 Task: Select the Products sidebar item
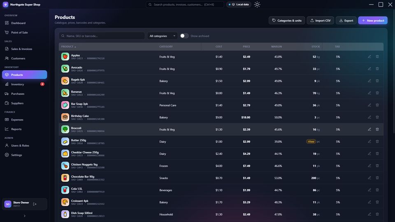pos(24,75)
